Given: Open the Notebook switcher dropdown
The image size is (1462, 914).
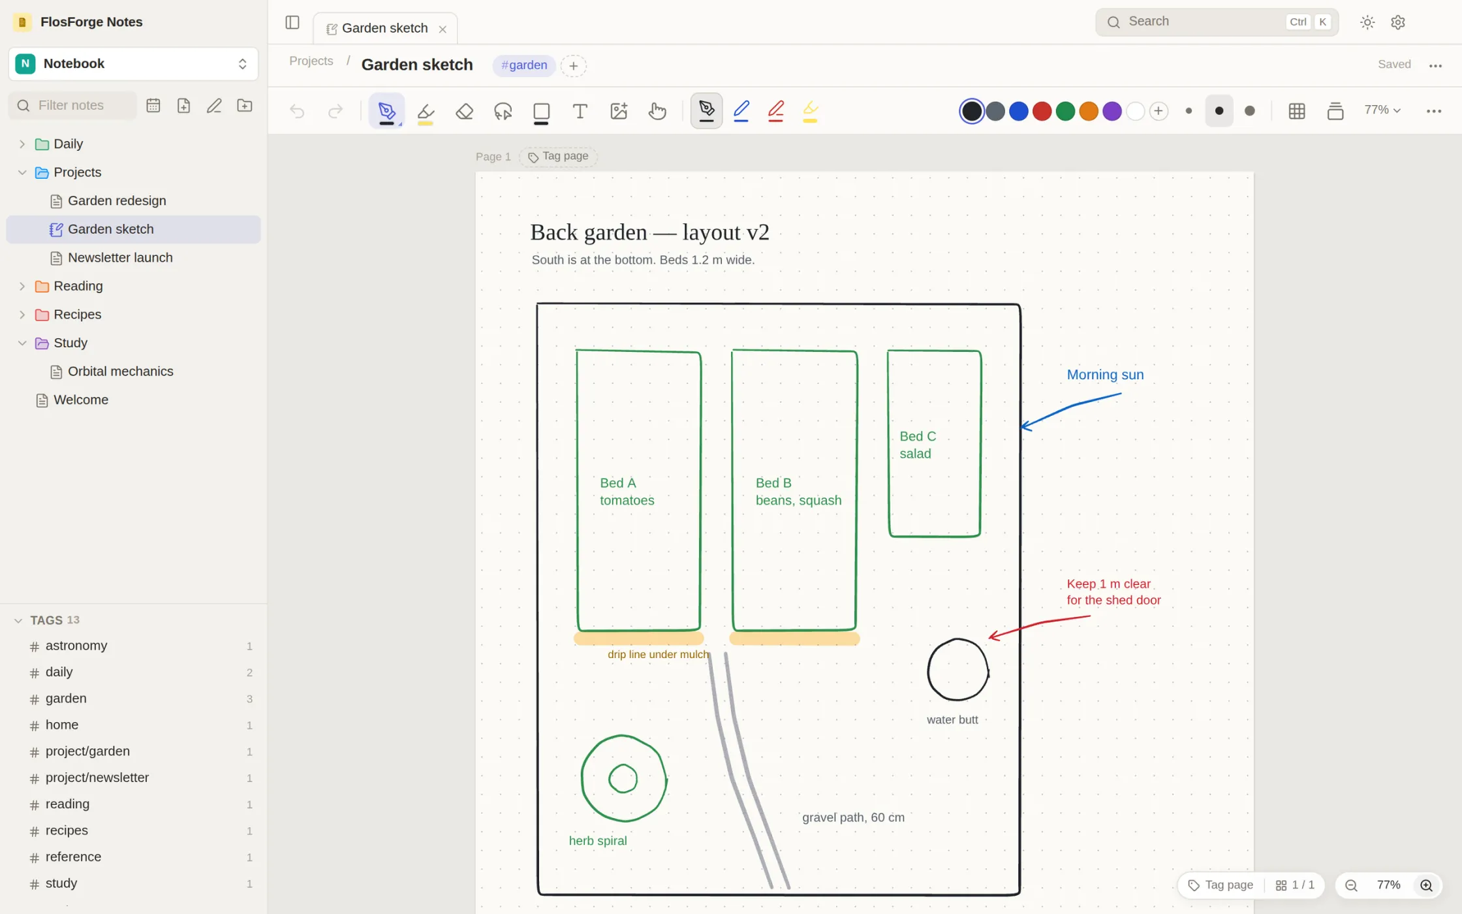Looking at the screenshot, I should (133, 64).
